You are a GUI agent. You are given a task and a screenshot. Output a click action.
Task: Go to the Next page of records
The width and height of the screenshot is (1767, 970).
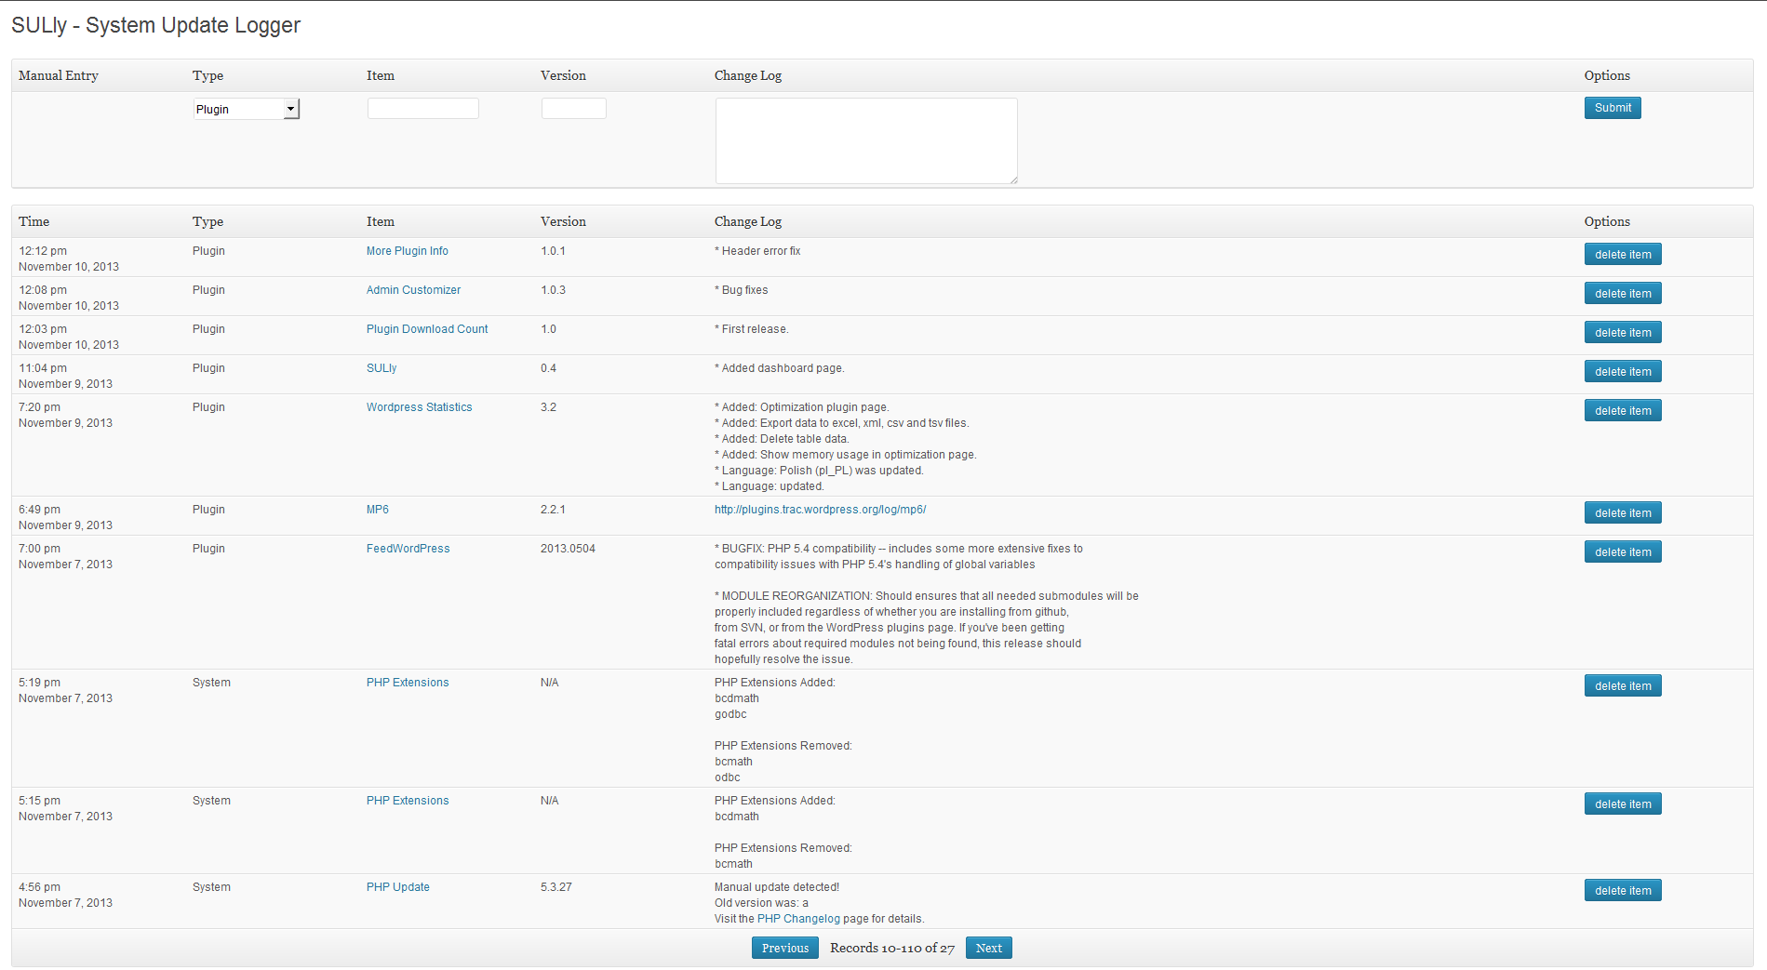point(989,948)
